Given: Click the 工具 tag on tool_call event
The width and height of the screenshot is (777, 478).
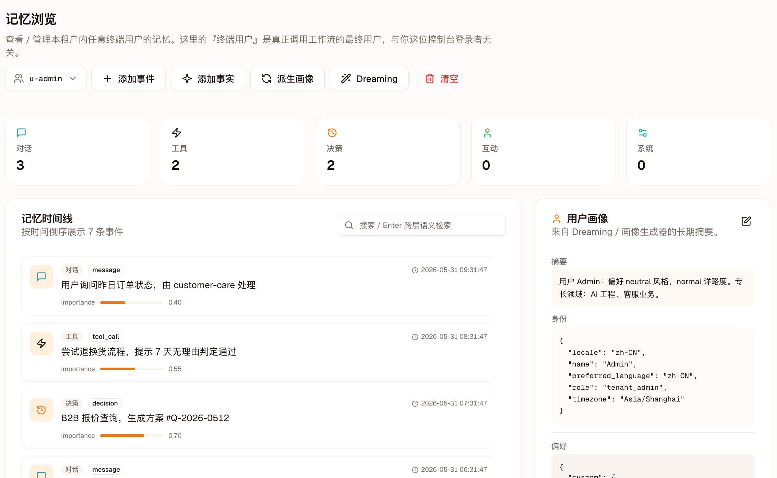Looking at the screenshot, I should pyautogui.click(x=72, y=337).
